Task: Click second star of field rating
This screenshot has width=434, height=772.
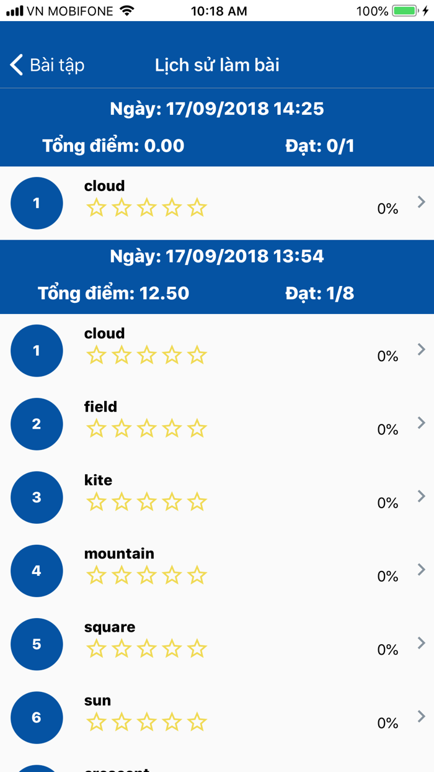Action: pyautogui.click(x=122, y=429)
